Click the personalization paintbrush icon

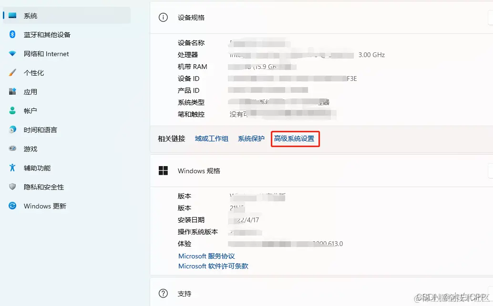12,72
